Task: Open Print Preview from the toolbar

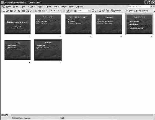Action: click(27, 11)
